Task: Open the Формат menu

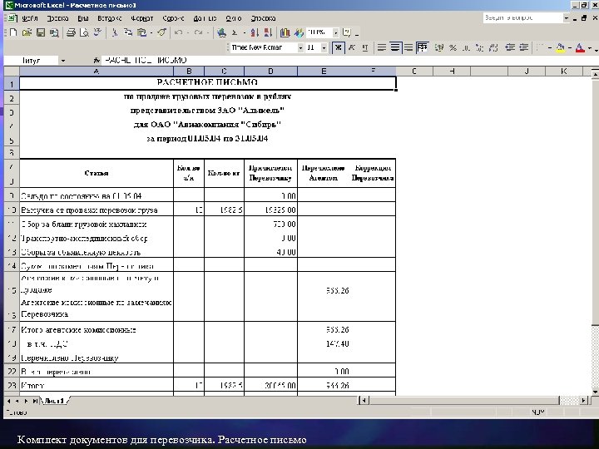Action: pyautogui.click(x=141, y=18)
